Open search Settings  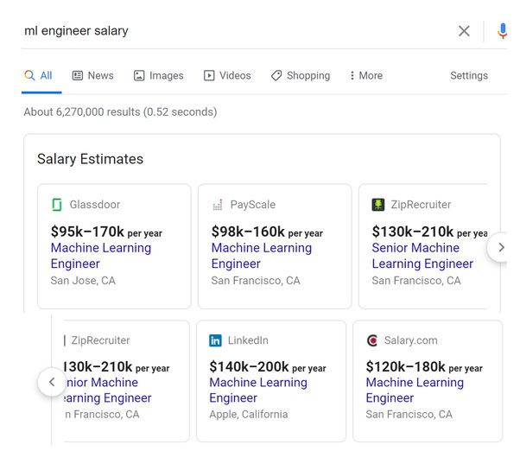tap(469, 76)
